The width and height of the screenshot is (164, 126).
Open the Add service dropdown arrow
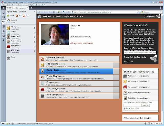[13, 16]
